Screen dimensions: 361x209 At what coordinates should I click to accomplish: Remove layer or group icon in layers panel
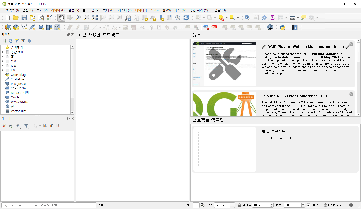pyautogui.click(x=57, y=126)
